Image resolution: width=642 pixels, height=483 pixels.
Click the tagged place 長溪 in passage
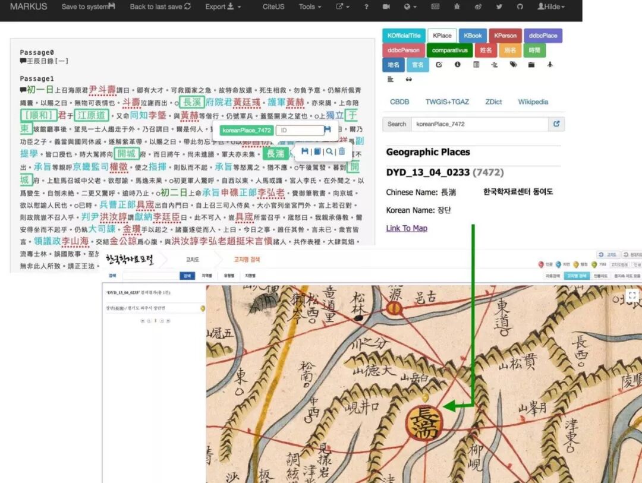tap(192, 102)
